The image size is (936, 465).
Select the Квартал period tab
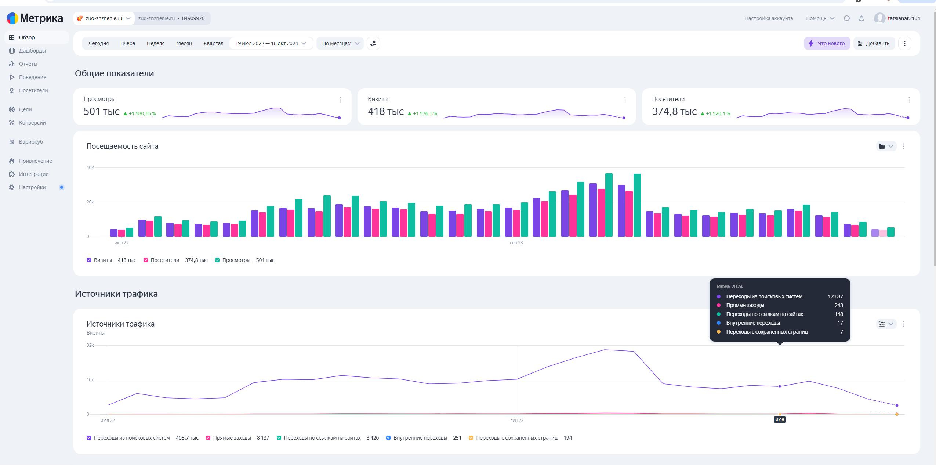tap(213, 43)
